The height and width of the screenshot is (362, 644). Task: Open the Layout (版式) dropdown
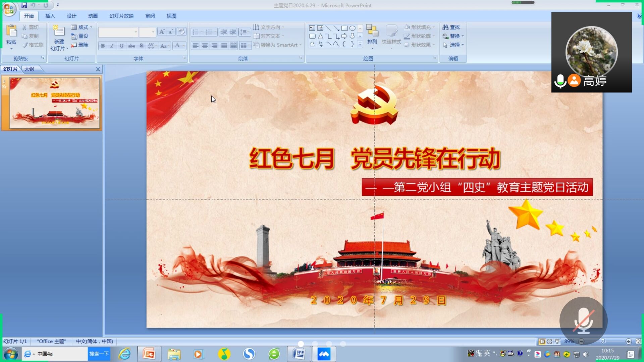click(x=82, y=27)
